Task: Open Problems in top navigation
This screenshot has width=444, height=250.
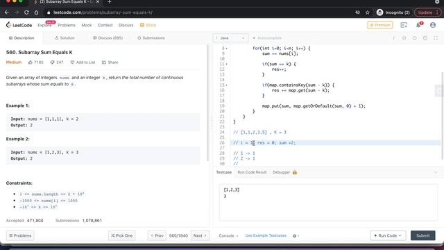Action: coord(67,25)
